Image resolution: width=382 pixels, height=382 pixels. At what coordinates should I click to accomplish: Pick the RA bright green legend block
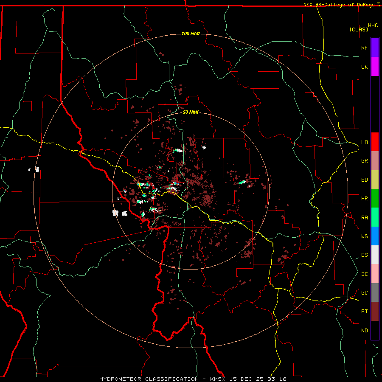[x=375, y=217]
